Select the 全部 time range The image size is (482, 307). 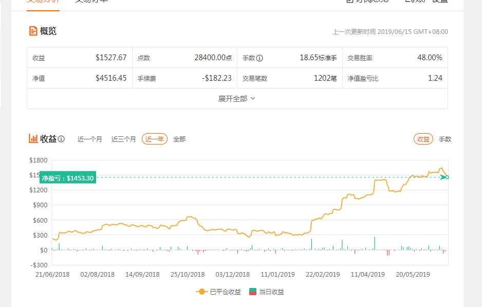coord(179,139)
